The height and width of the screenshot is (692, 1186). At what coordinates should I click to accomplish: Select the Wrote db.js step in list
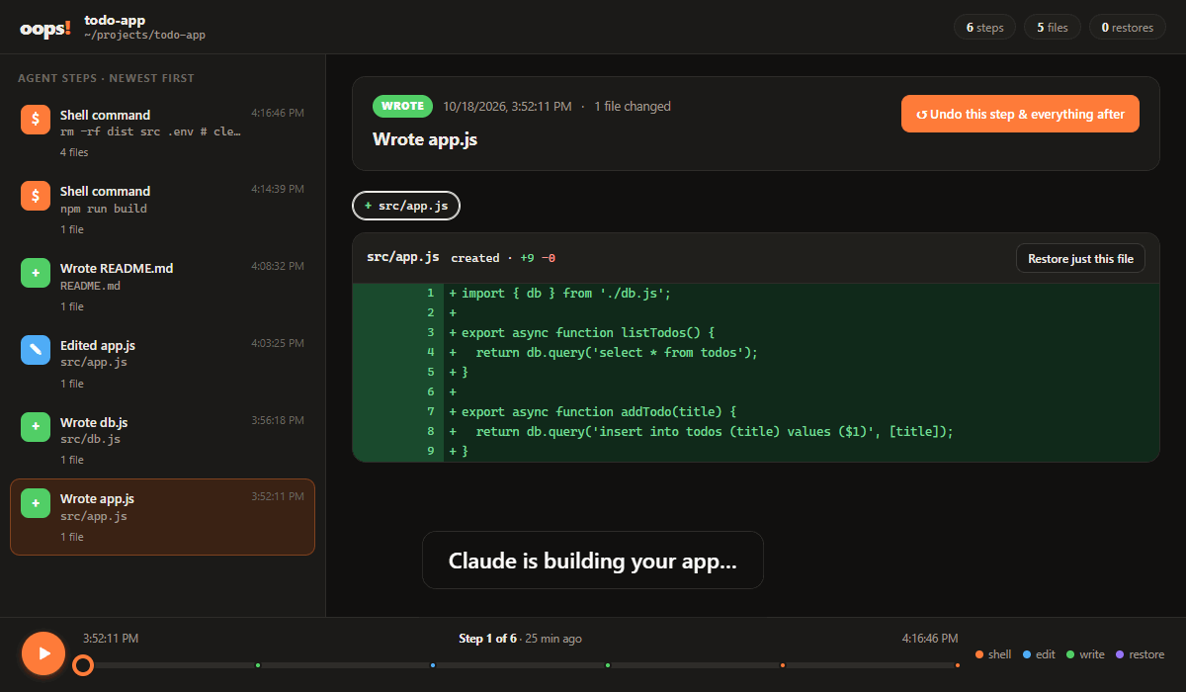pyautogui.click(x=162, y=440)
